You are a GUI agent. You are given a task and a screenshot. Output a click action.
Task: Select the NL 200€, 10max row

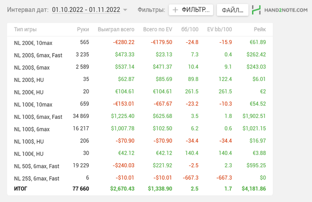click(x=140, y=43)
